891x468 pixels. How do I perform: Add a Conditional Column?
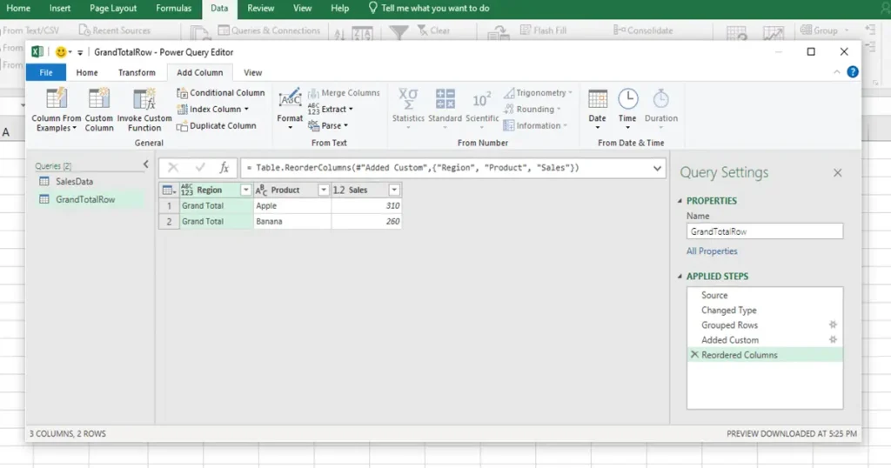tap(220, 92)
